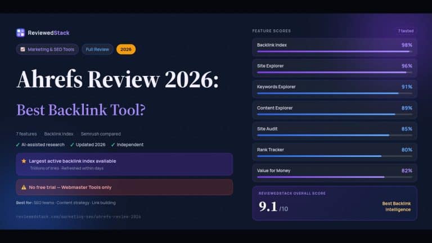The width and height of the screenshot is (432, 243).
Task: Click the Best Backlink Intelligence award label
Action: [397, 206]
